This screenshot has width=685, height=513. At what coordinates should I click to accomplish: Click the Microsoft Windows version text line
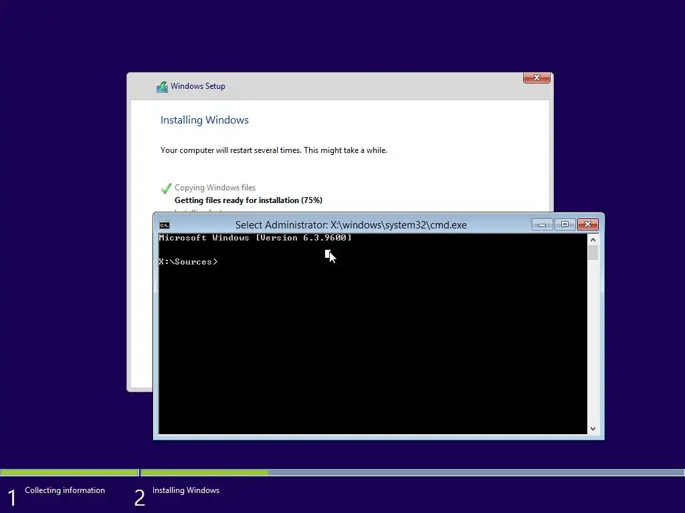click(x=255, y=238)
